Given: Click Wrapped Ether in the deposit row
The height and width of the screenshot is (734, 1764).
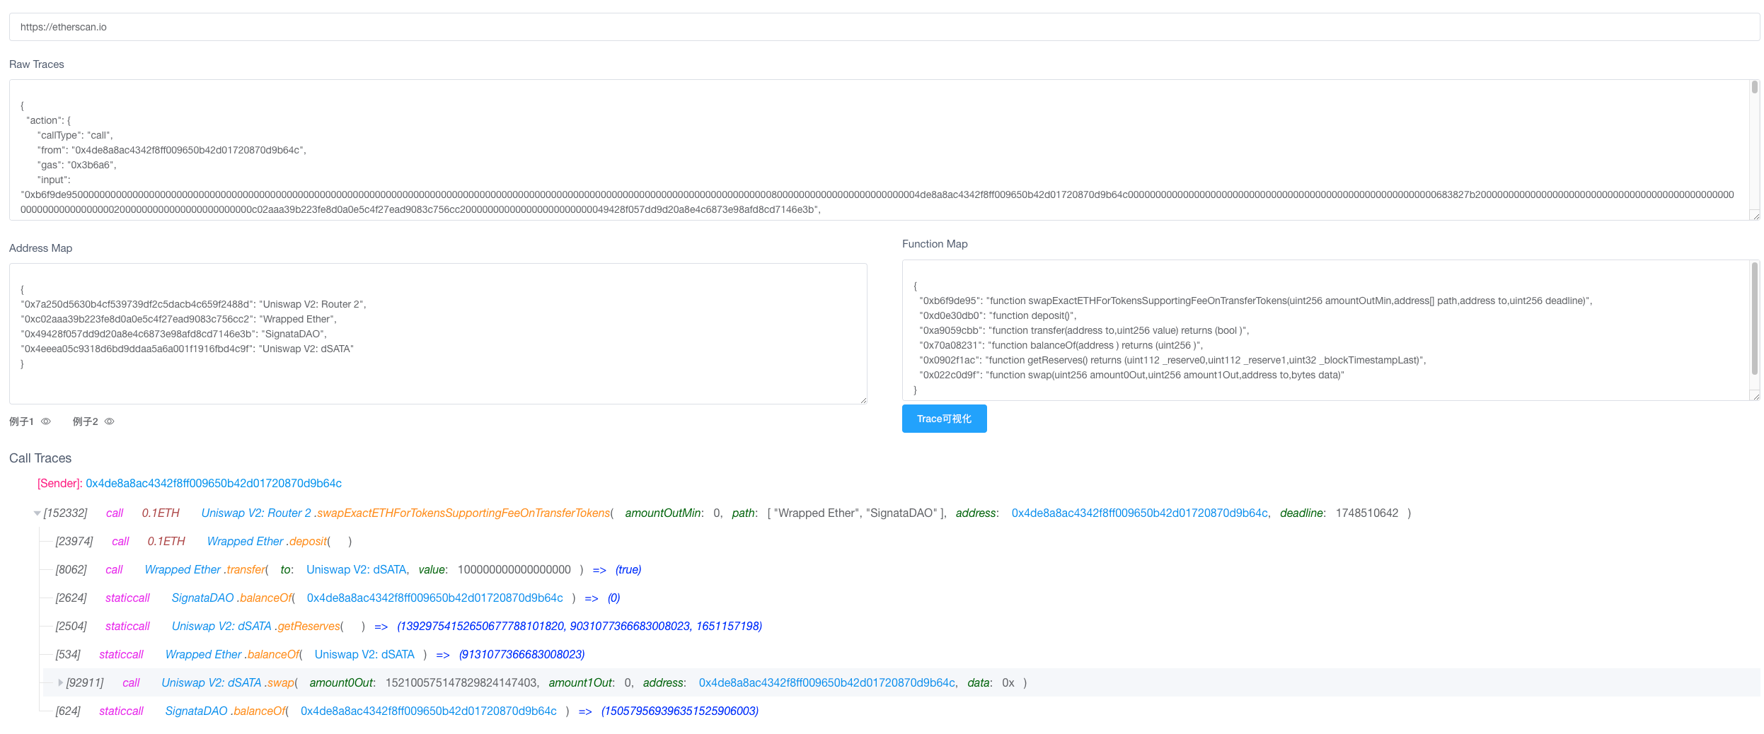Looking at the screenshot, I should click(246, 542).
